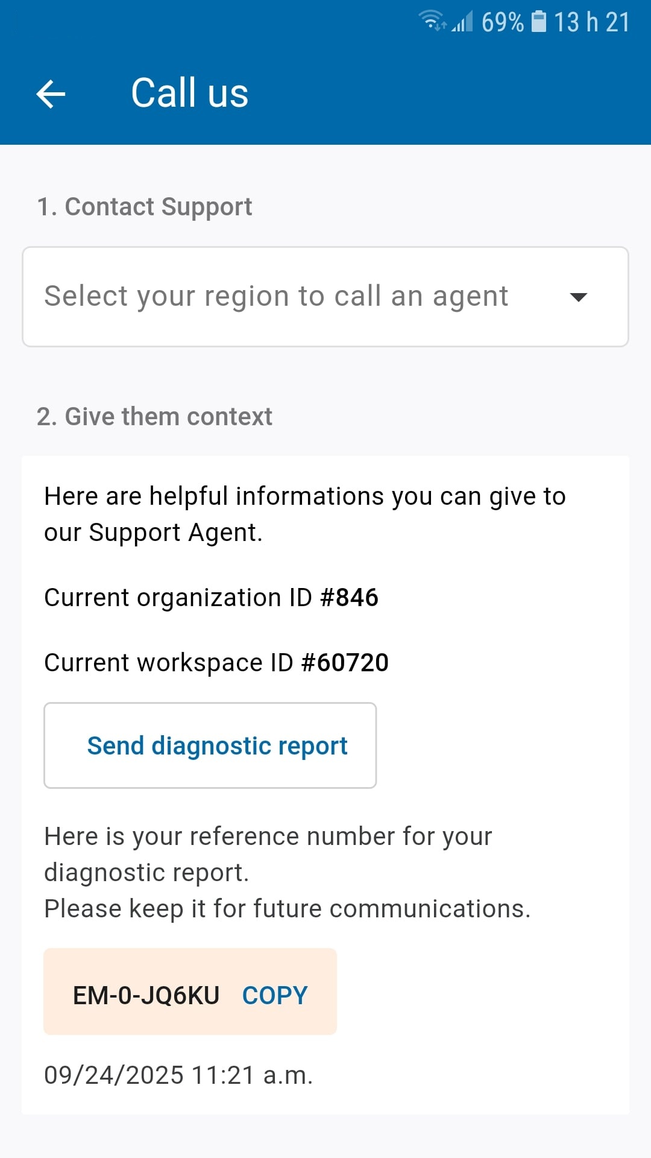The image size is (651, 1158).
Task: Tap the battery icon in status bar
Action: click(x=539, y=22)
